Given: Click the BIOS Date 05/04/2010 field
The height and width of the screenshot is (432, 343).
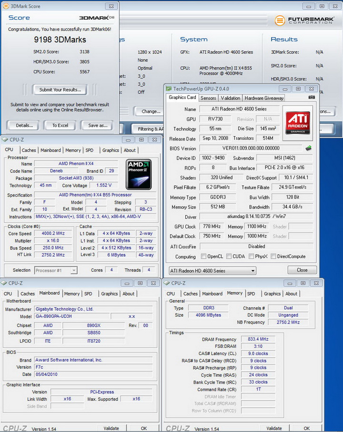Looking at the screenshot, I should click(x=93, y=374).
